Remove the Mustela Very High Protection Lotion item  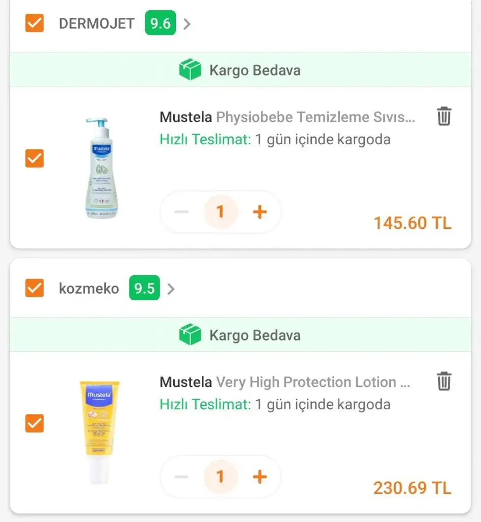click(444, 381)
